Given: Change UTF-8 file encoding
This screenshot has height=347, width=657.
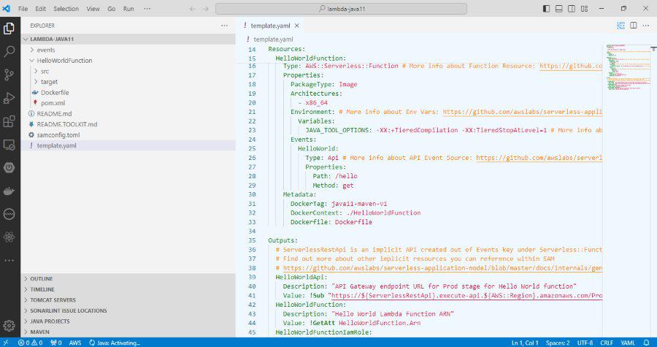Looking at the screenshot, I should click(585, 343).
